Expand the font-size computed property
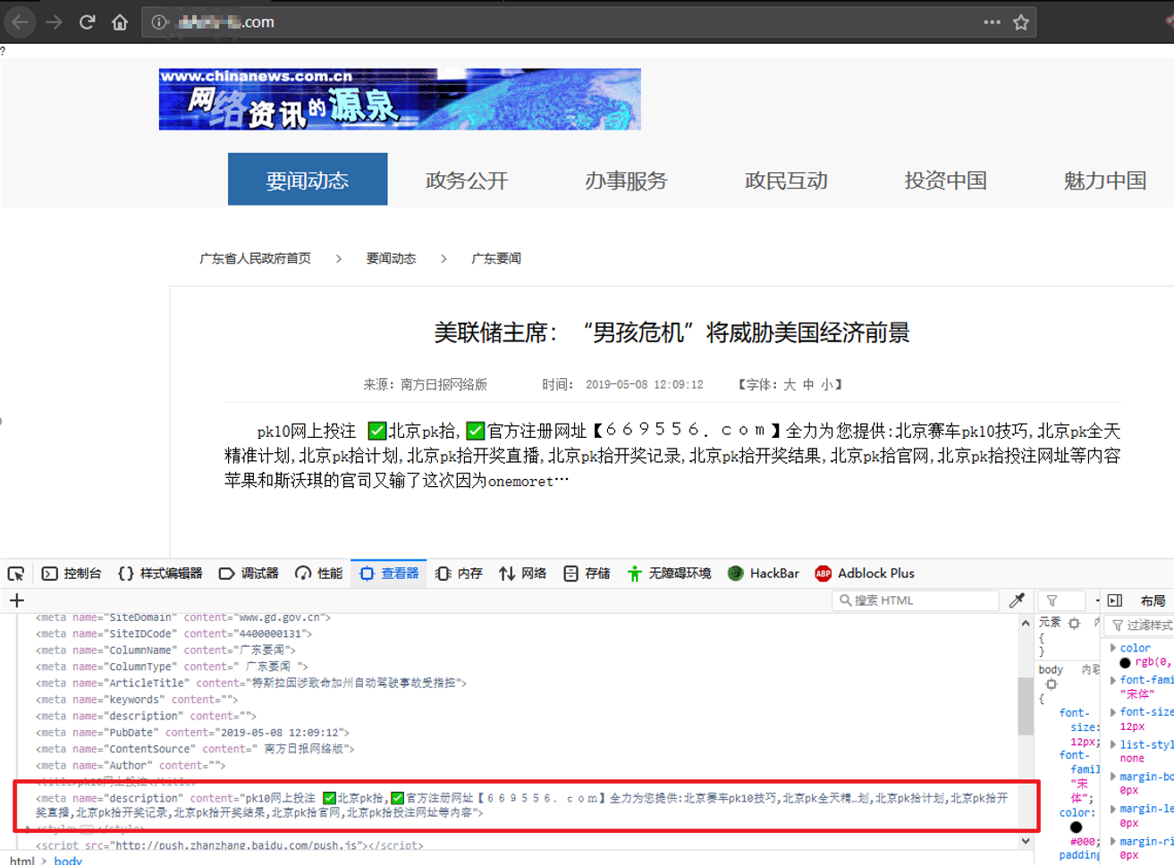 coord(1113,712)
